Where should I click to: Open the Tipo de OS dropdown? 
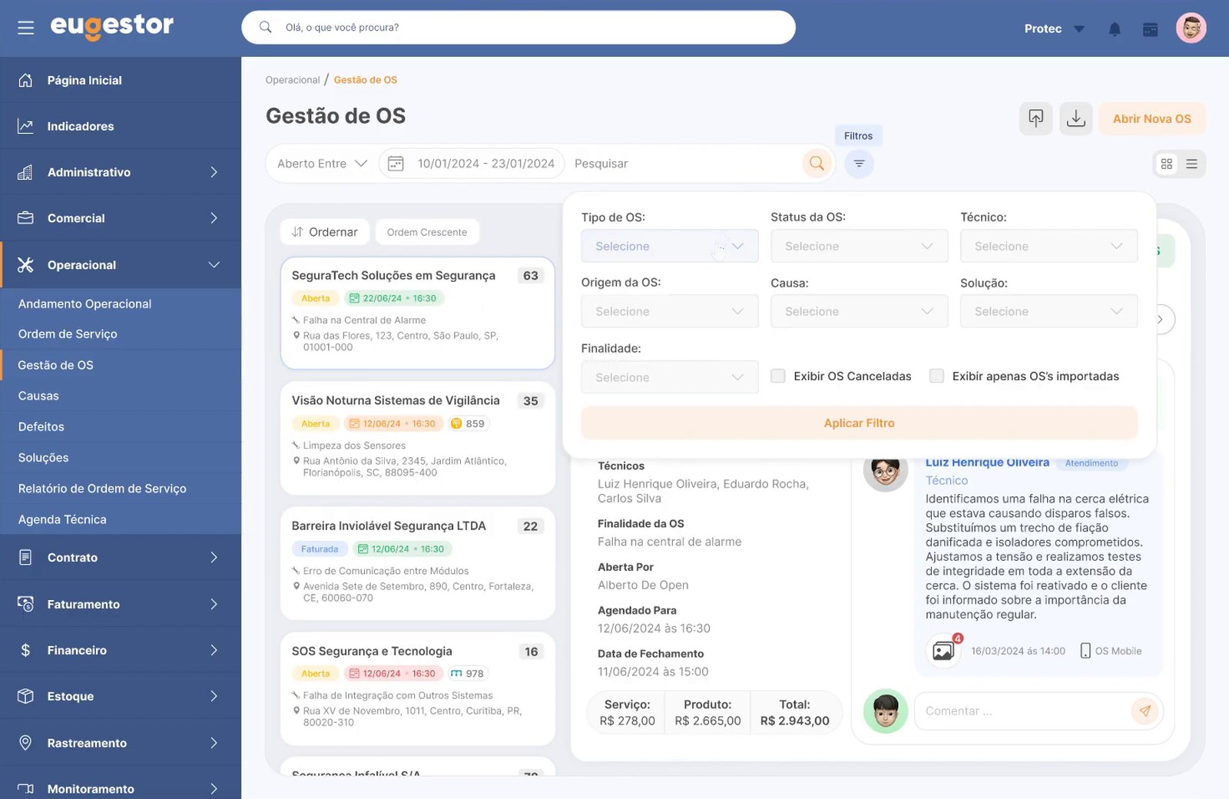[x=670, y=246]
